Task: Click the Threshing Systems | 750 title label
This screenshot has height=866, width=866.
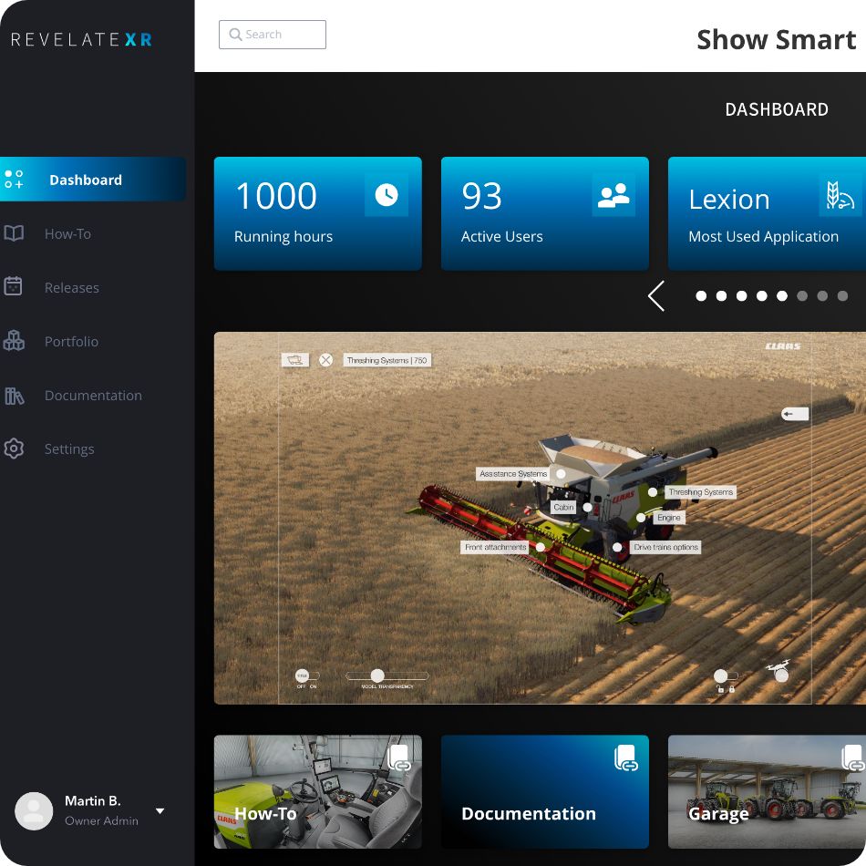Action: 387,360
